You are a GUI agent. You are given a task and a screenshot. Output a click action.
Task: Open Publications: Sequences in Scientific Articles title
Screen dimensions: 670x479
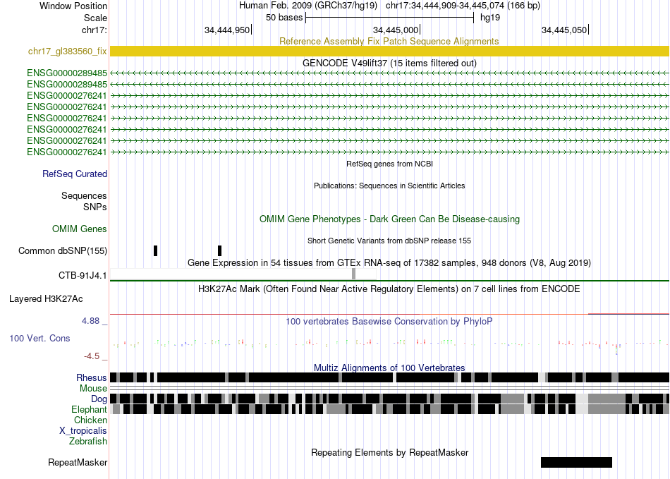[x=389, y=186]
